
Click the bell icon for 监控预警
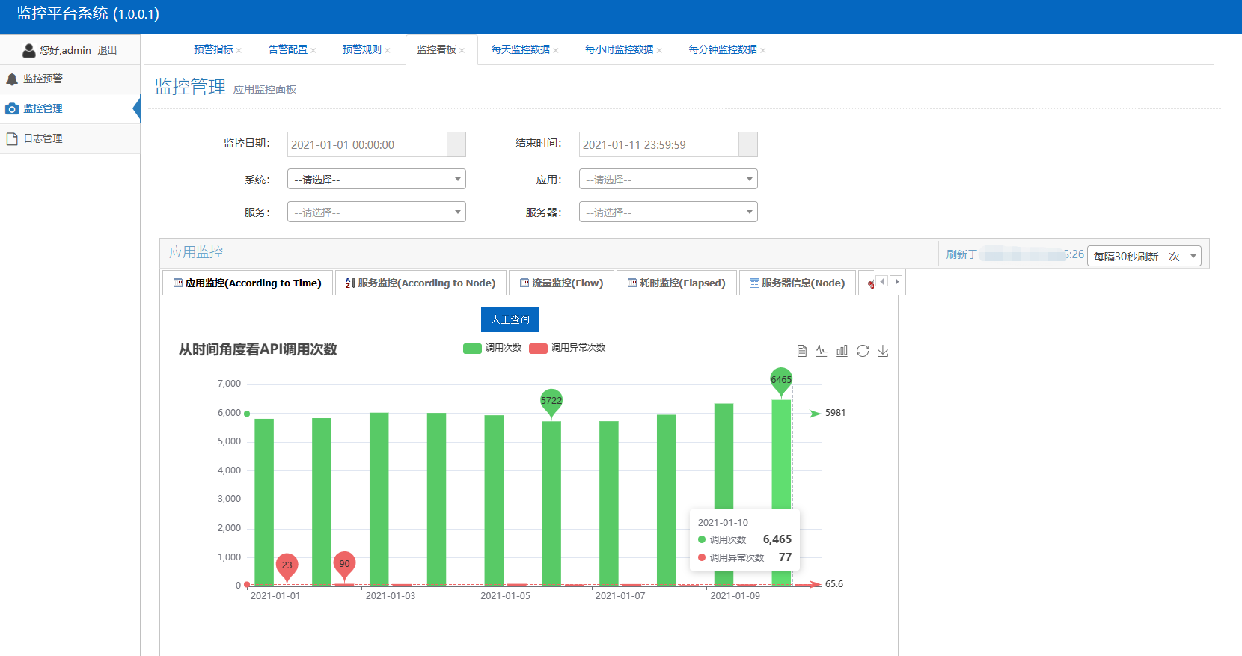click(12, 79)
